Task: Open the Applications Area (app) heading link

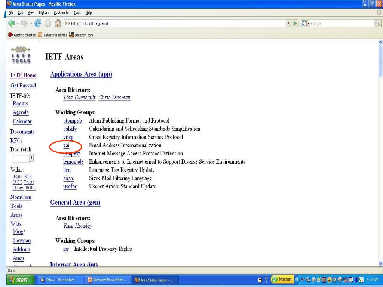Action: tap(81, 74)
